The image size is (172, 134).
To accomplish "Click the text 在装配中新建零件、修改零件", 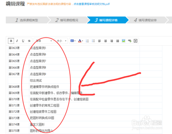I will pyautogui.click(x=49, y=93).
